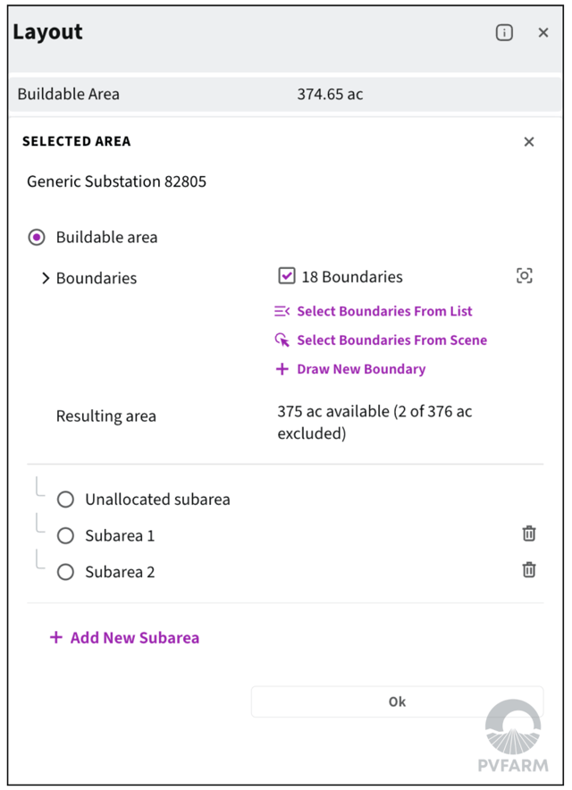
Task: Select the Subarea 1 radio button
Action: tap(65, 536)
